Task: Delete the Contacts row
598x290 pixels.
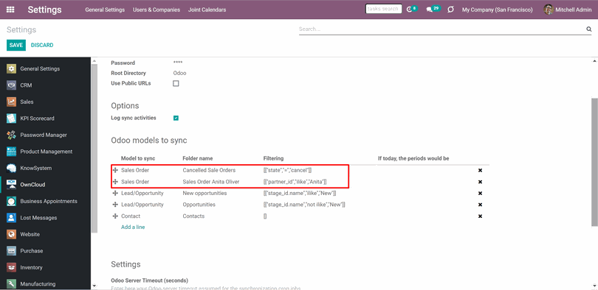Action: click(480, 216)
